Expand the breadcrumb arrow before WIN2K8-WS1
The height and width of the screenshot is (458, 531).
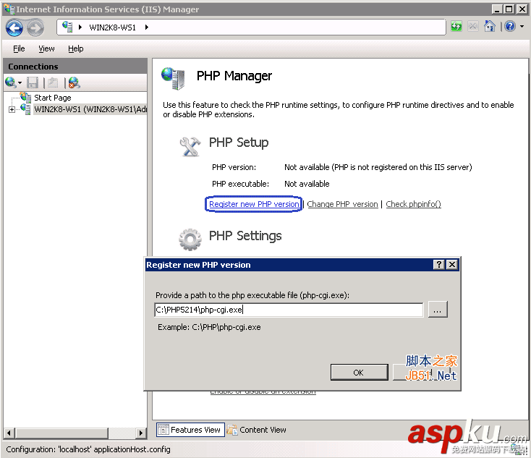point(80,27)
